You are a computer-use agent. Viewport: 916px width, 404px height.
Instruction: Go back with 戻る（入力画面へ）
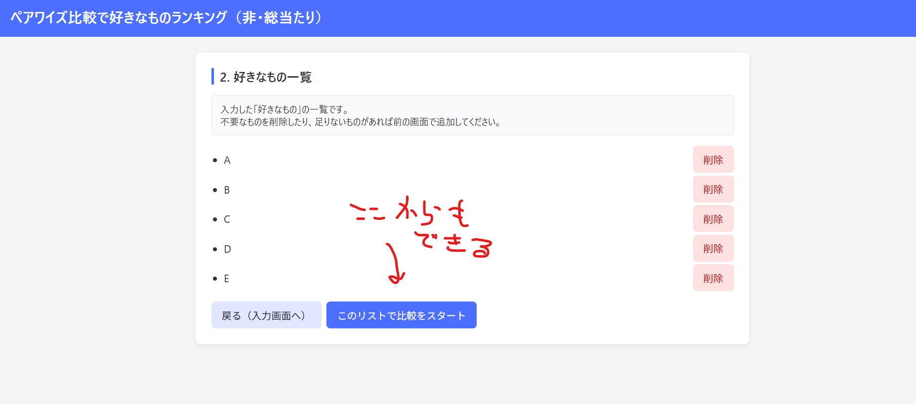click(x=266, y=315)
